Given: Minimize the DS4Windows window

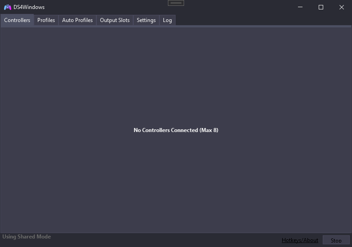Looking at the screenshot, I should [300, 7].
